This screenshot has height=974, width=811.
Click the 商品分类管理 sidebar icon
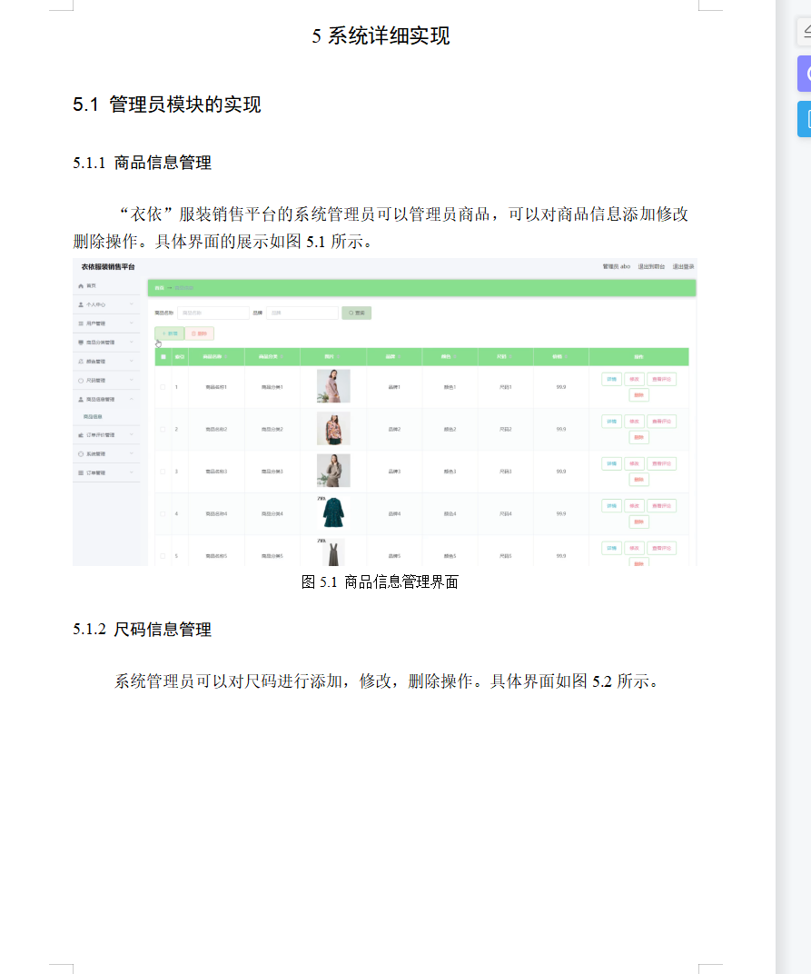tap(81, 342)
